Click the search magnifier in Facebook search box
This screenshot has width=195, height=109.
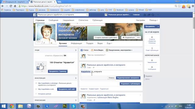coord(87,15)
